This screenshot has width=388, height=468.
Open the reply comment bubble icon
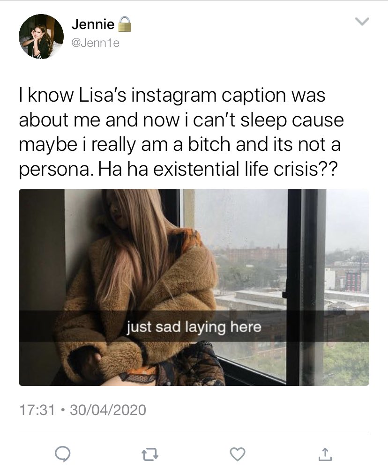point(63,454)
